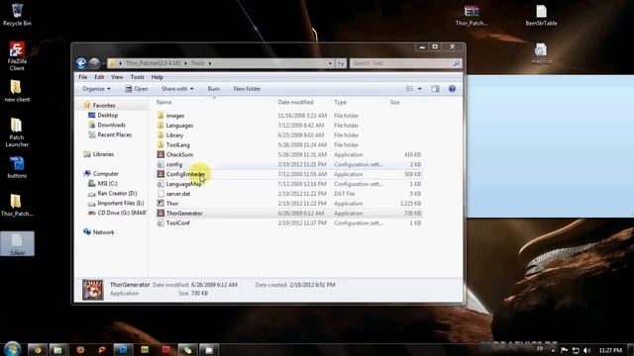Open the Windows Start button

(x=12, y=349)
